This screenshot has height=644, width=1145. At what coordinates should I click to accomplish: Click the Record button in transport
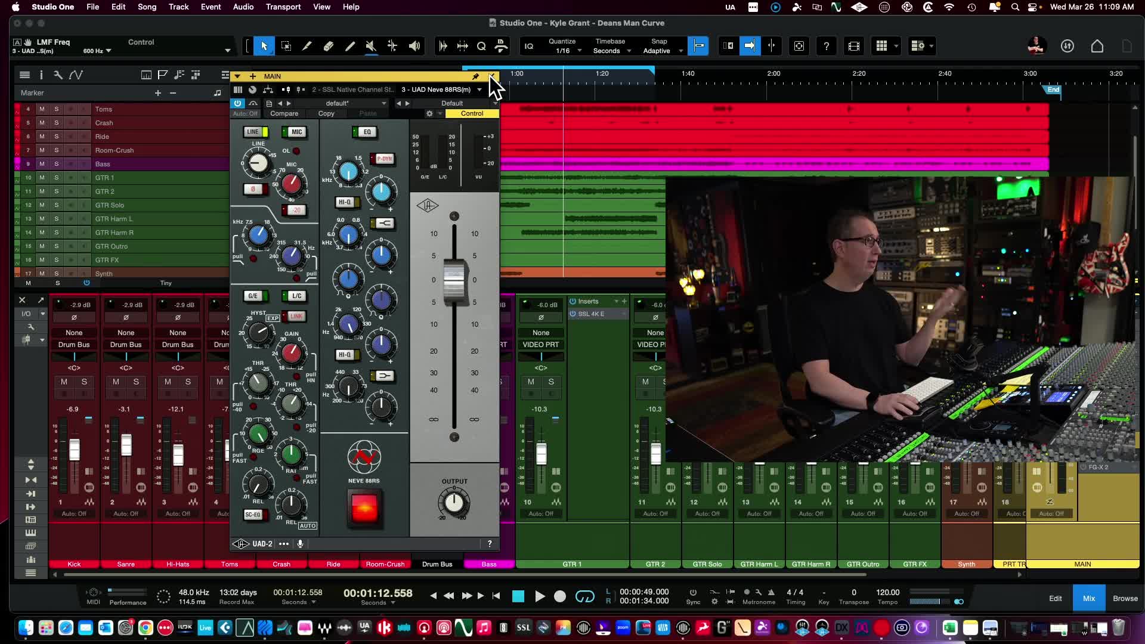pos(559,596)
